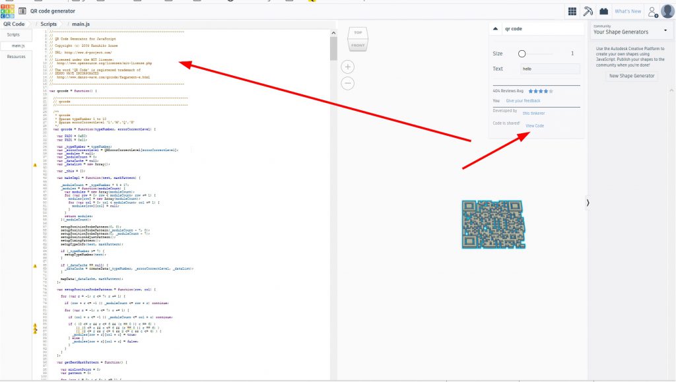Click the Tinkercad logo
Screen dimensions: 676x382
tap(9, 11)
